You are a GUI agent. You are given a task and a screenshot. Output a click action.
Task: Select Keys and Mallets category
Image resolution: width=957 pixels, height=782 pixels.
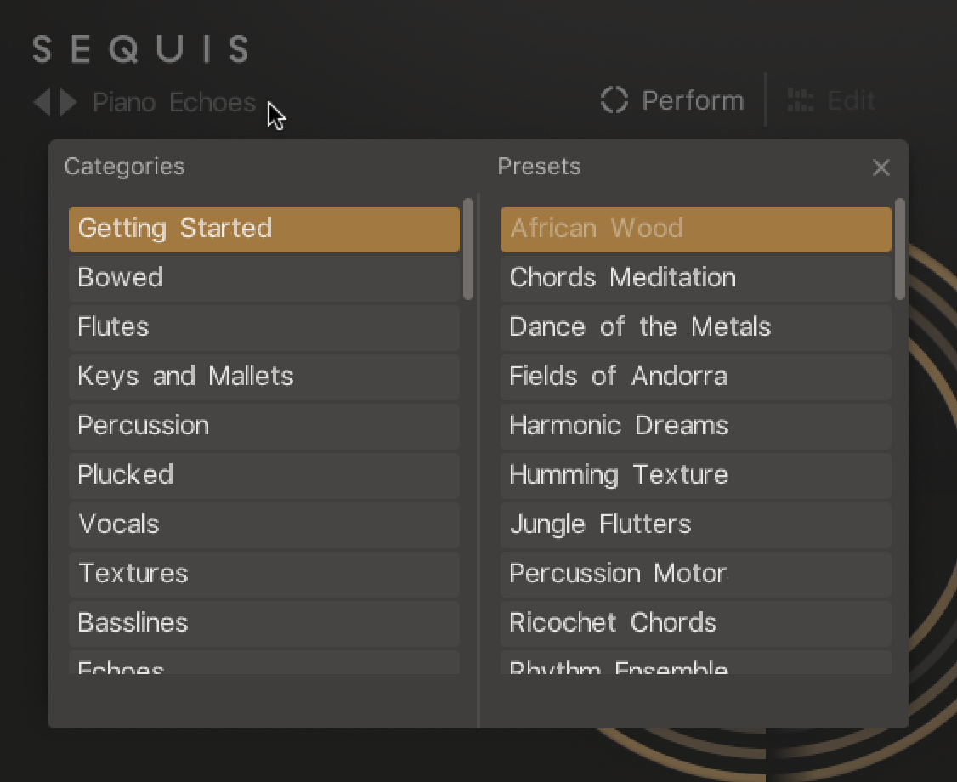[x=263, y=377]
